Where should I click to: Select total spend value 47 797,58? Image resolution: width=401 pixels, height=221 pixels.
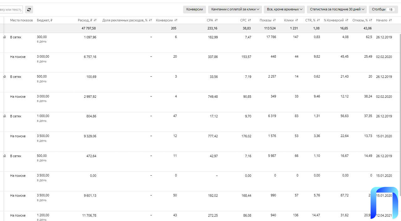pyautogui.click(x=89, y=28)
